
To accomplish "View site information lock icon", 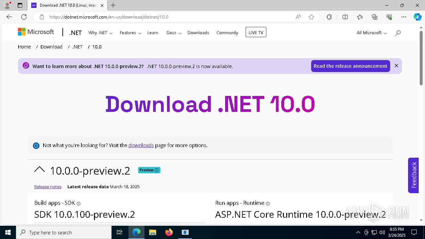I will tap(42, 17).
